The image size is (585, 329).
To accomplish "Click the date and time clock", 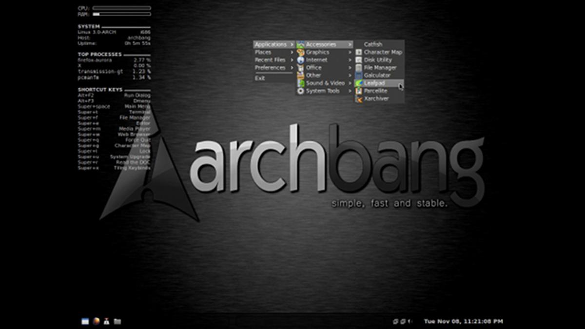I will click(463, 321).
